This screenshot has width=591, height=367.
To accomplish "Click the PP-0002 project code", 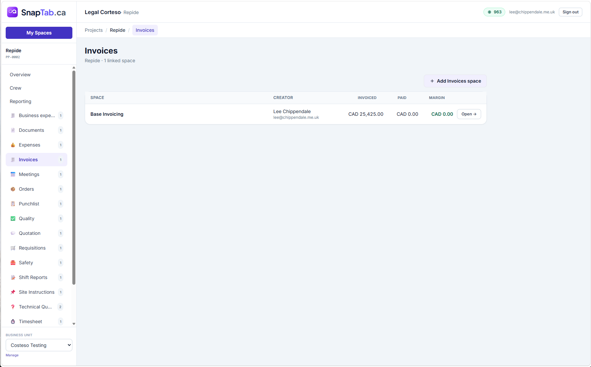I will pyautogui.click(x=13, y=57).
